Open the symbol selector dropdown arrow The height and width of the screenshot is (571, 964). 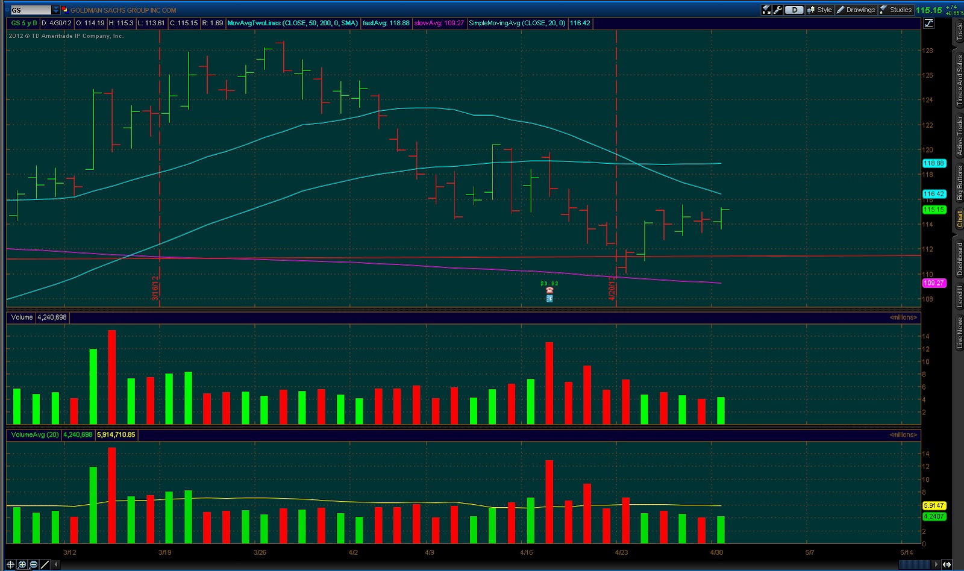coord(56,10)
